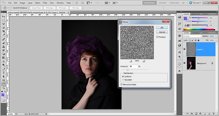Switch to the Channels tab
The height and width of the screenshot is (116, 219).
point(196,33)
